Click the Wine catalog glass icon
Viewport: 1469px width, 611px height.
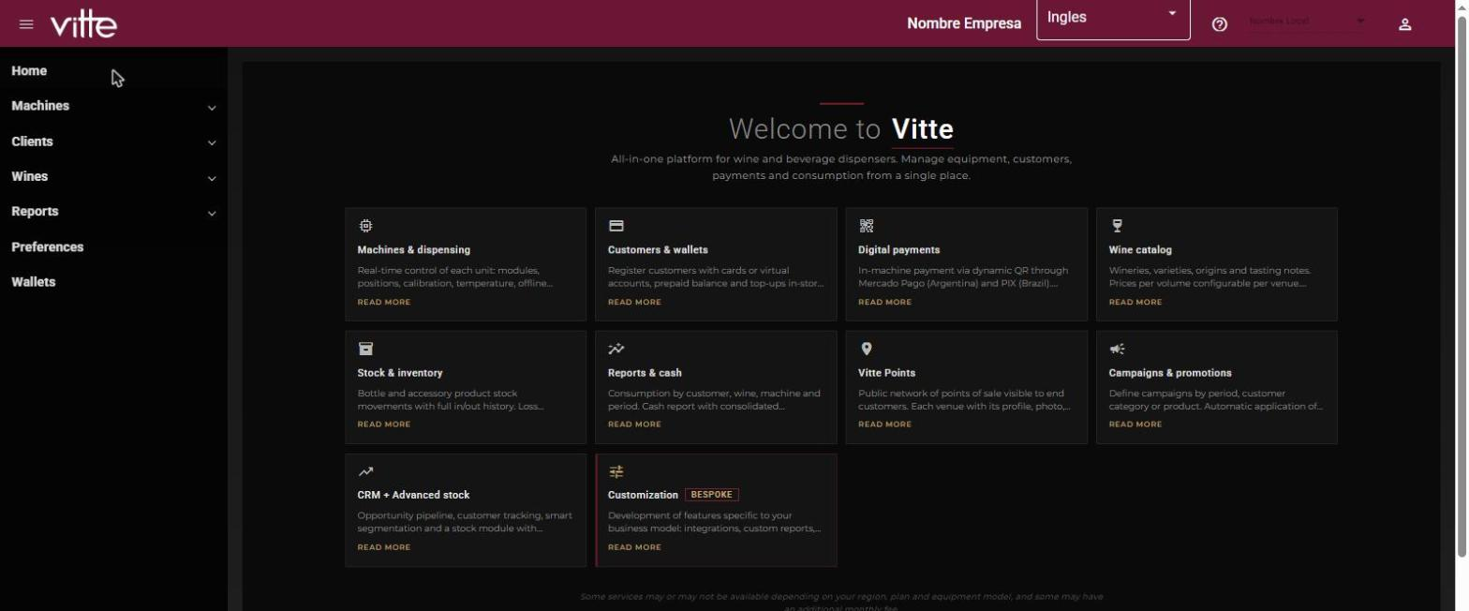tap(1117, 226)
